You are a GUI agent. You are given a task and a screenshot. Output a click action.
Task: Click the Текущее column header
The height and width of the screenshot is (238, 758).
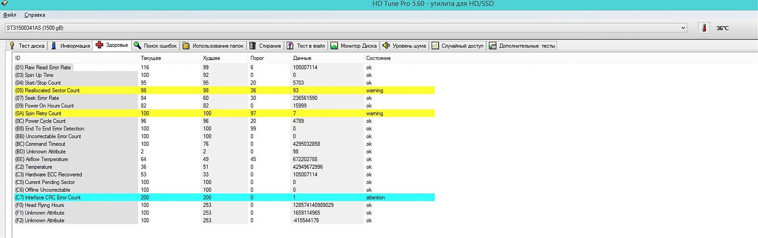[151, 58]
